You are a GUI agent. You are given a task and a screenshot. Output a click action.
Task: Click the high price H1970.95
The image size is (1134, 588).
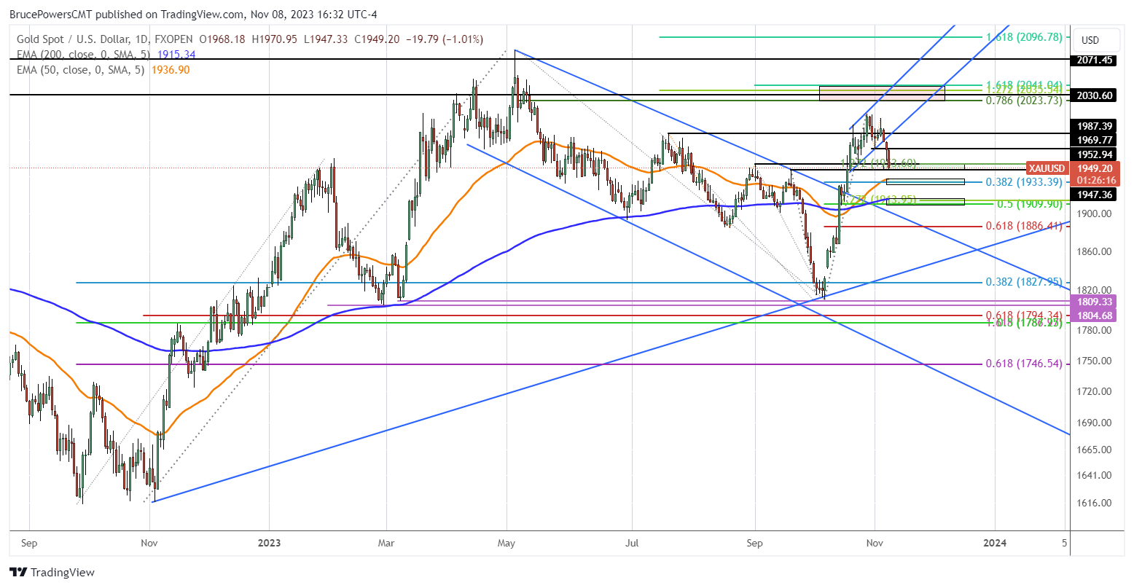(x=276, y=39)
